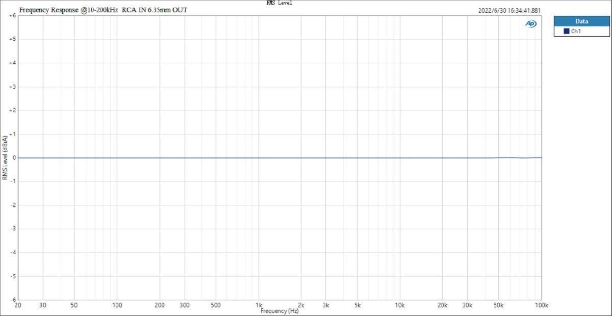Click the RMS Level heading at top
The image size is (612, 316).
click(x=279, y=3)
